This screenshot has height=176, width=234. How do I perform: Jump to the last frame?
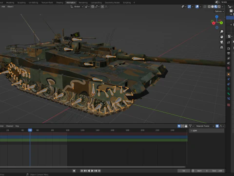99,171
